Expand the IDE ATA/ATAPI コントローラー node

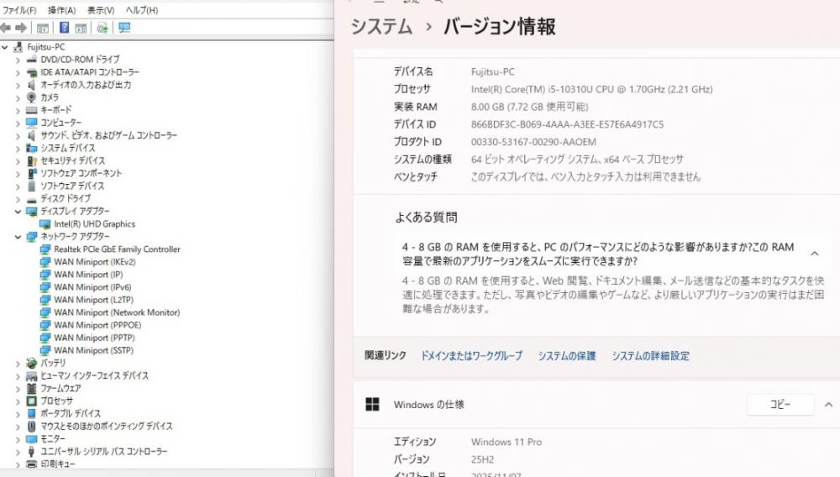coord(18,72)
